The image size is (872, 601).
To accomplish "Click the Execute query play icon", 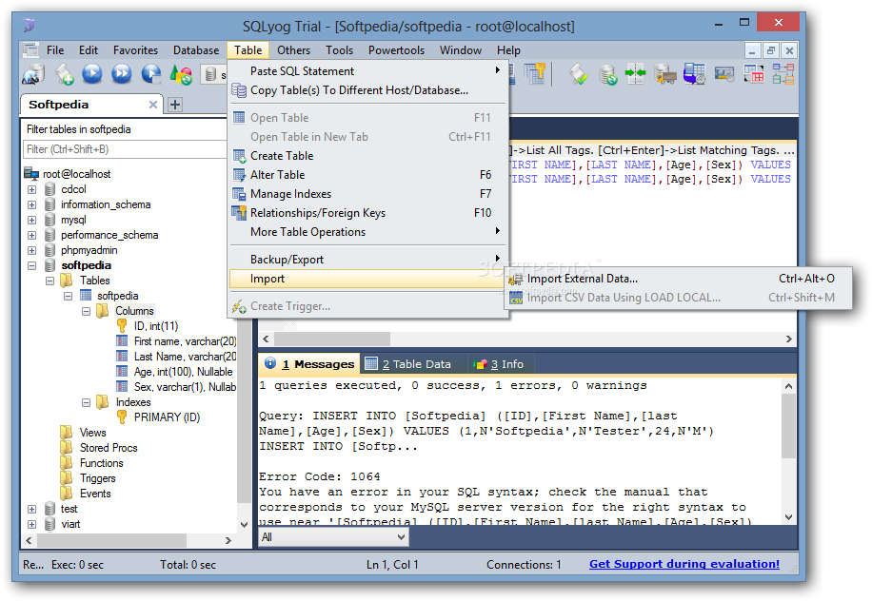I will click(x=92, y=74).
